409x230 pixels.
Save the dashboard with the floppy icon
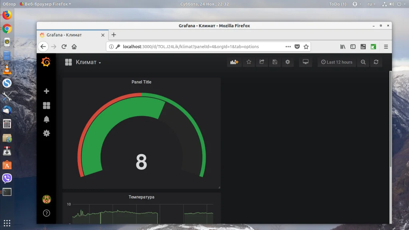click(x=275, y=62)
